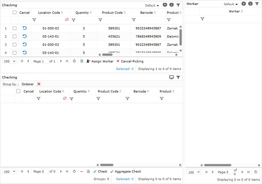262x184 pixels.
Task: Click product code 455621 in row 2
Action: (x=114, y=36)
